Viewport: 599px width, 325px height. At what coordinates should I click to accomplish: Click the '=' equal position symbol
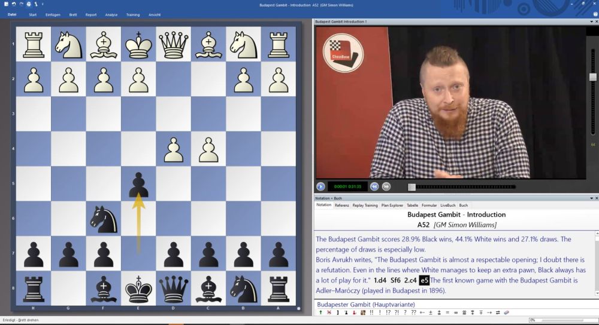[447, 312]
